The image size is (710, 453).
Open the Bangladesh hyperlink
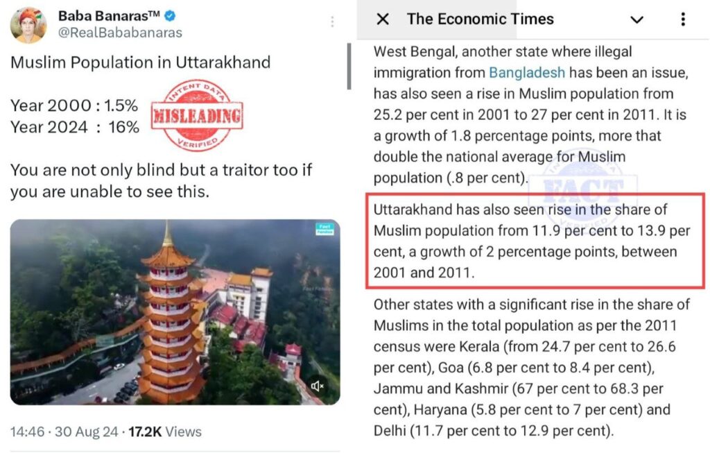point(527,72)
